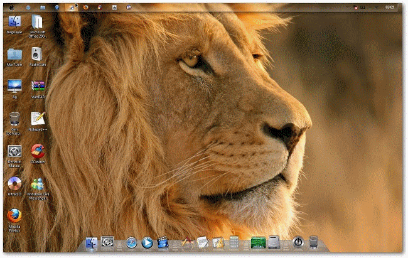This screenshot has height=258, width=408.
Task: Open the Apple logo start menu
Action: tap(12, 8)
